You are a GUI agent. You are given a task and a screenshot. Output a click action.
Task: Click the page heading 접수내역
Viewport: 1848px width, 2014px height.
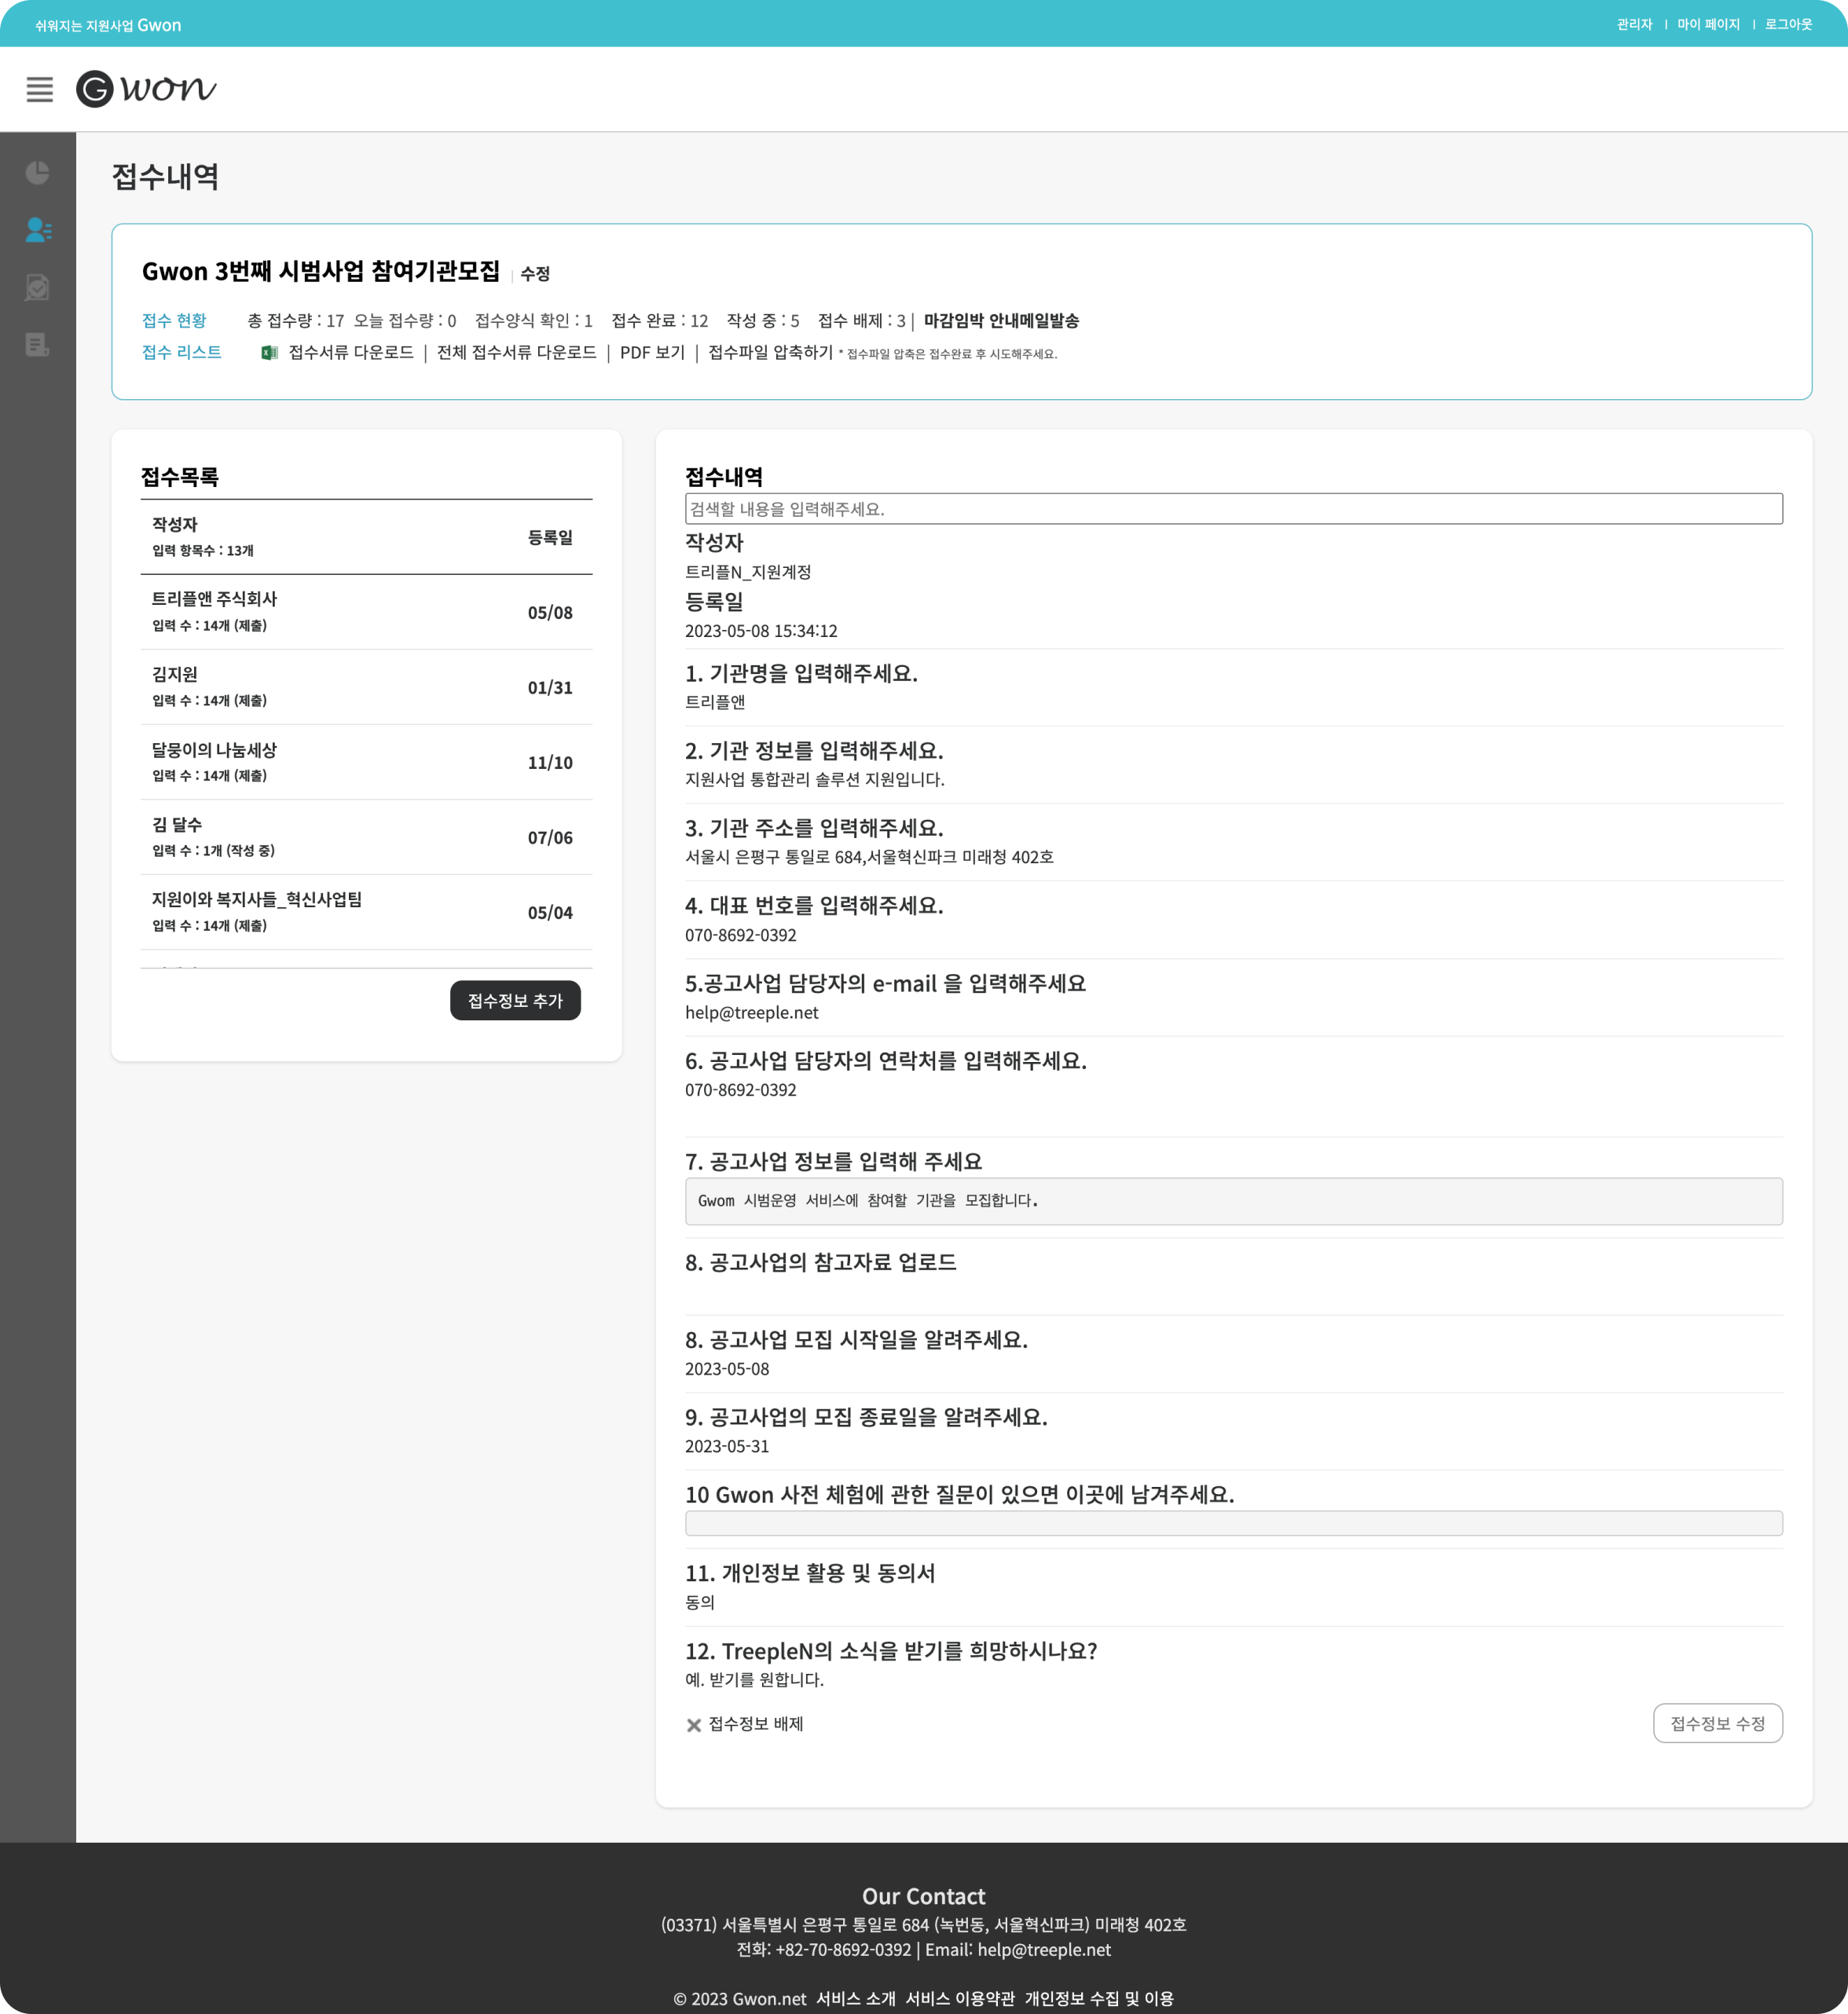[x=165, y=177]
